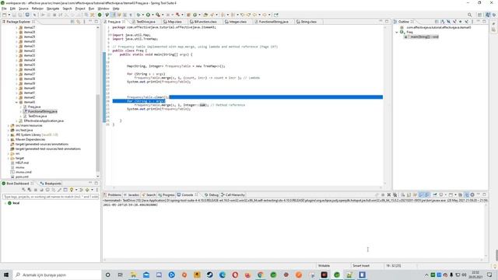Open the notification center icon
Image resolution: width=498 pixels, height=280 pixels.
pos(489,275)
